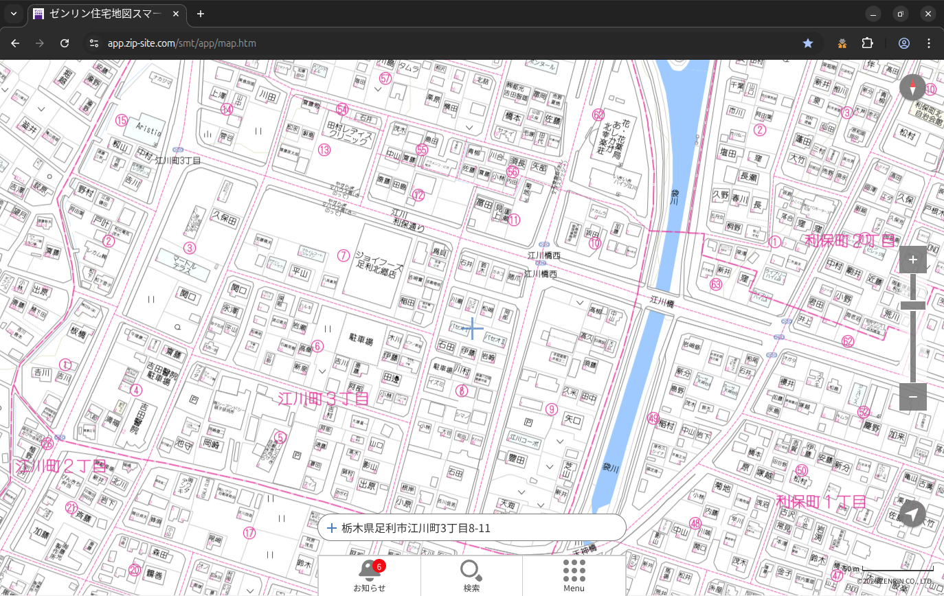
Task: Click the site information icon in address bar
Action: coord(94,43)
